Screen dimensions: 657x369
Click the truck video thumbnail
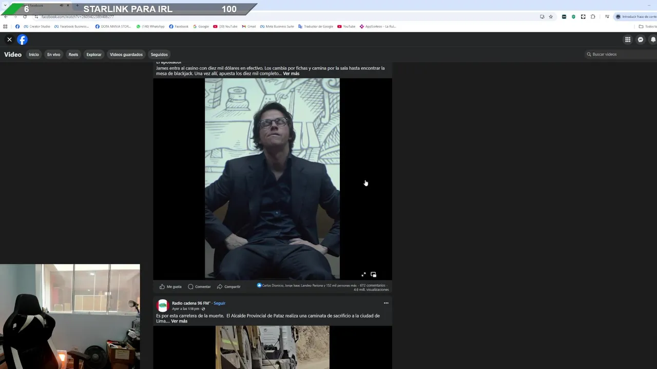tap(272, 347)
